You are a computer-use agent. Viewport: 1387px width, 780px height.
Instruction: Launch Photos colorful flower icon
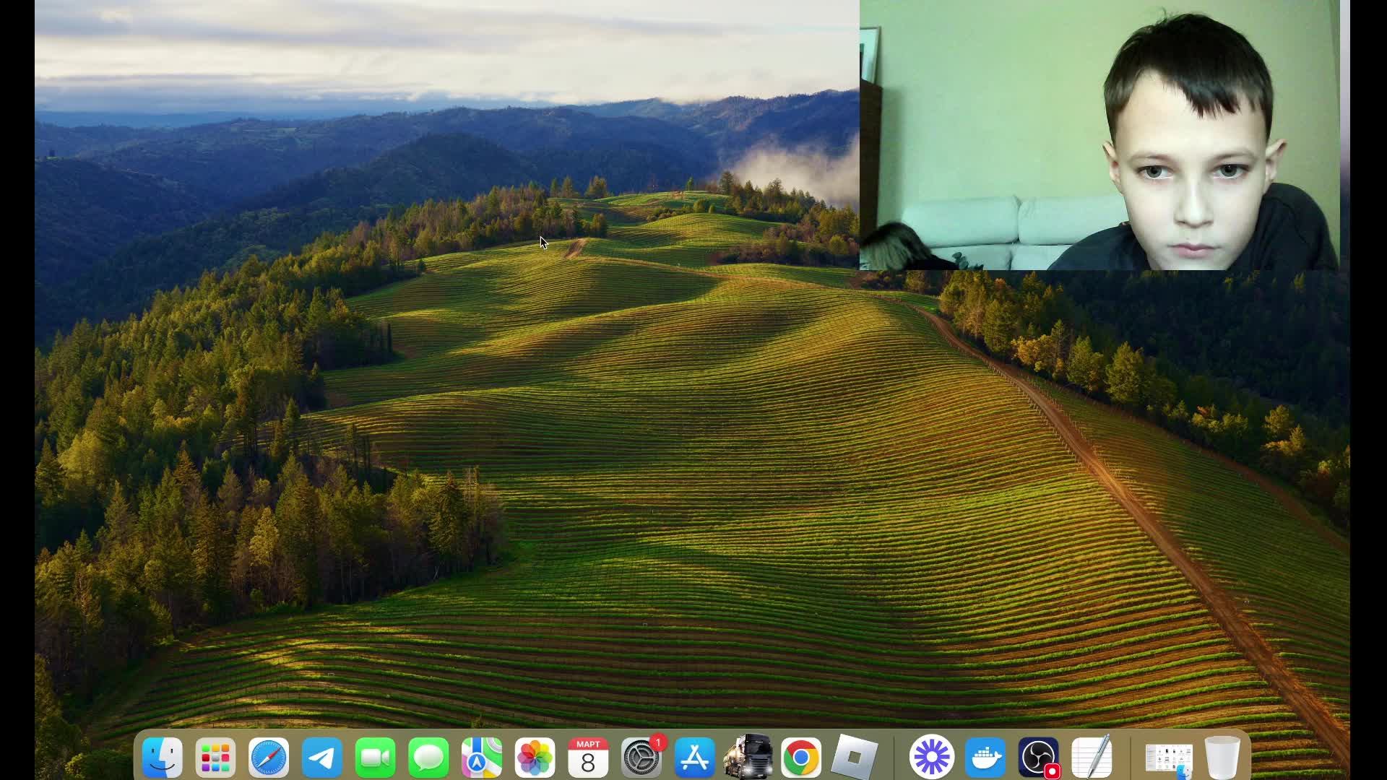pos(535,758)
